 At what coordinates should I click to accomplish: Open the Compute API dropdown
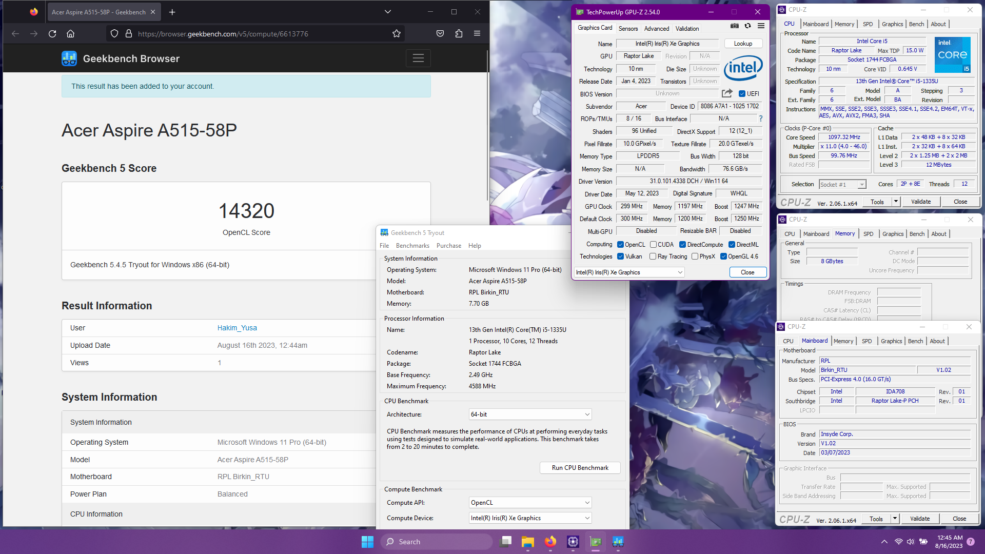[530, 503]
